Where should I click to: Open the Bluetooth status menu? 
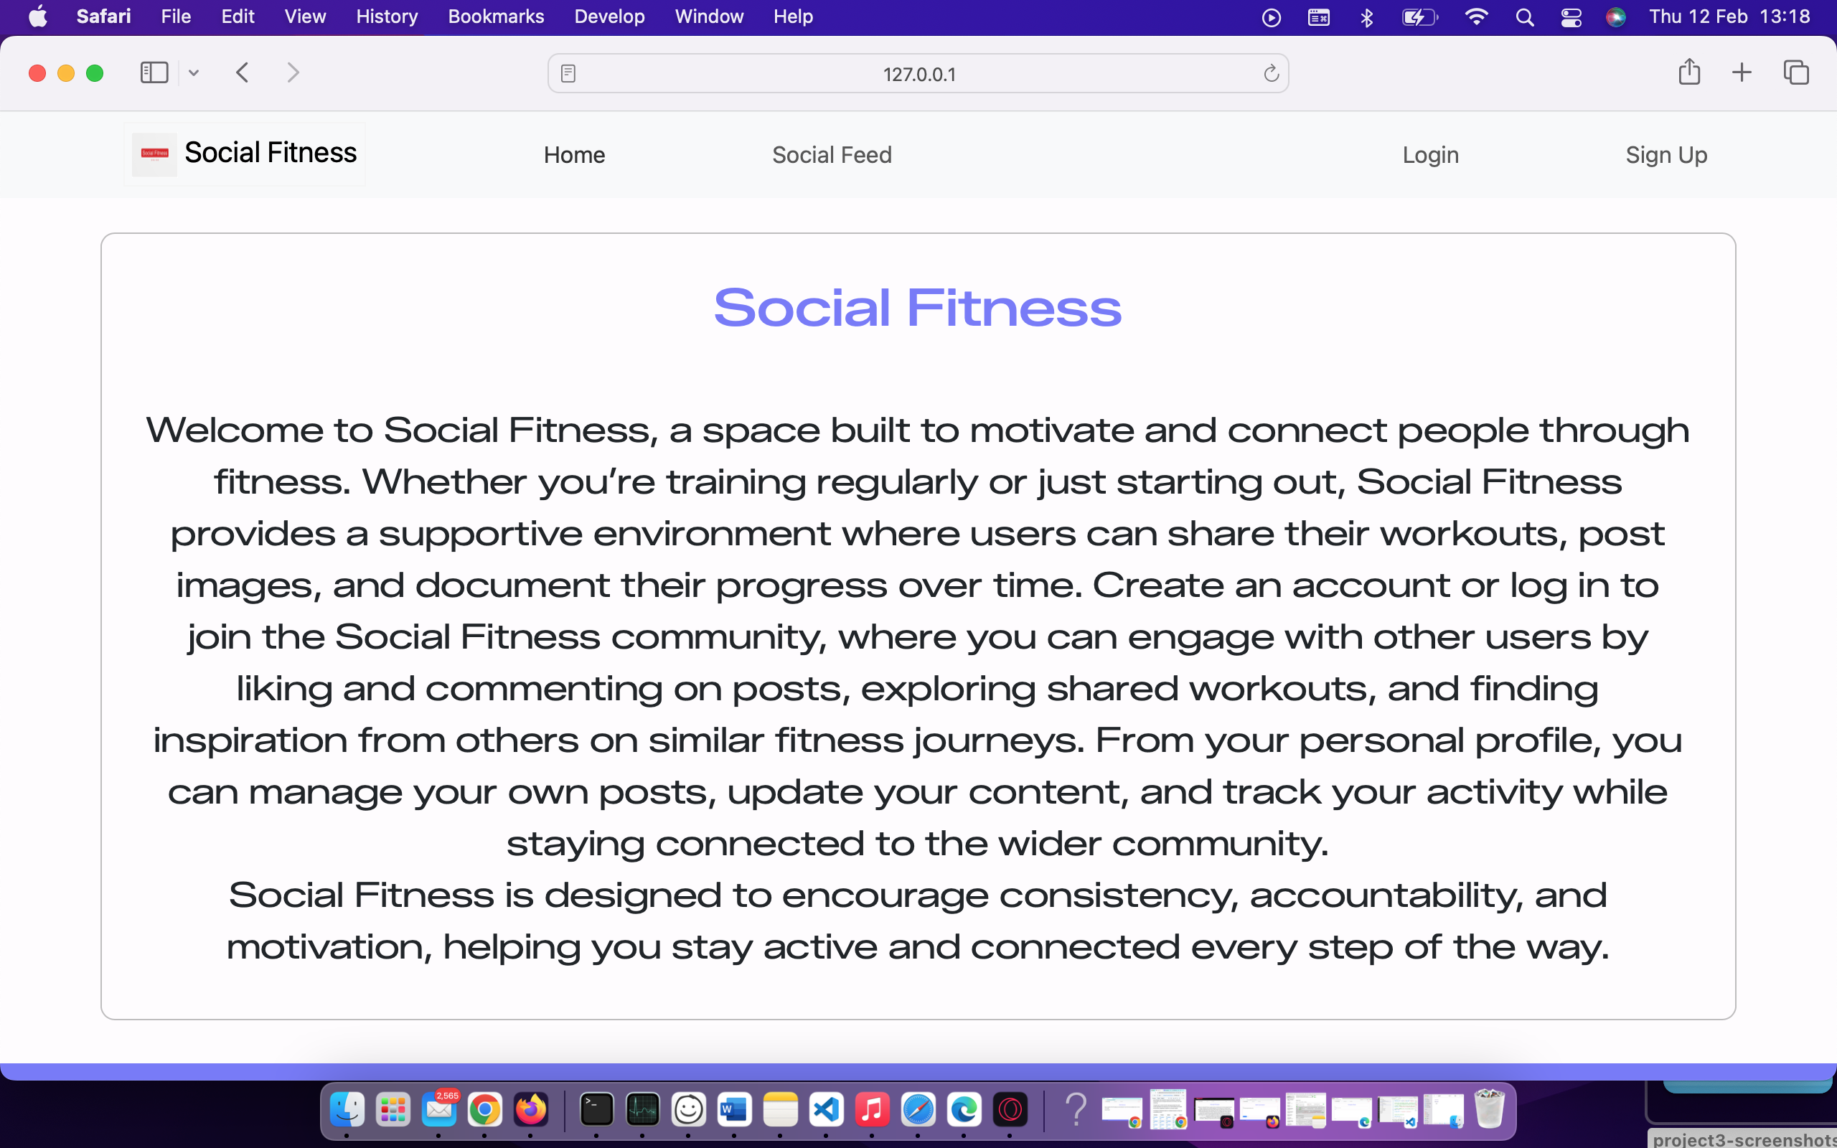coord(1366,17)
